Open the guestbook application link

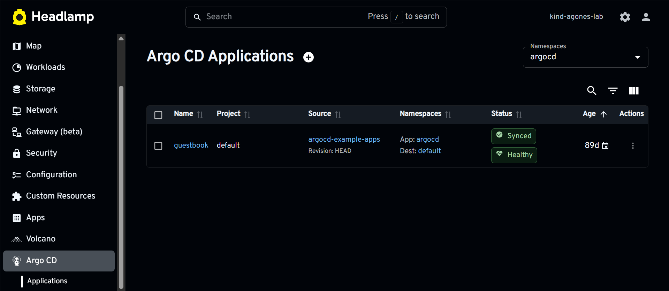191,145
